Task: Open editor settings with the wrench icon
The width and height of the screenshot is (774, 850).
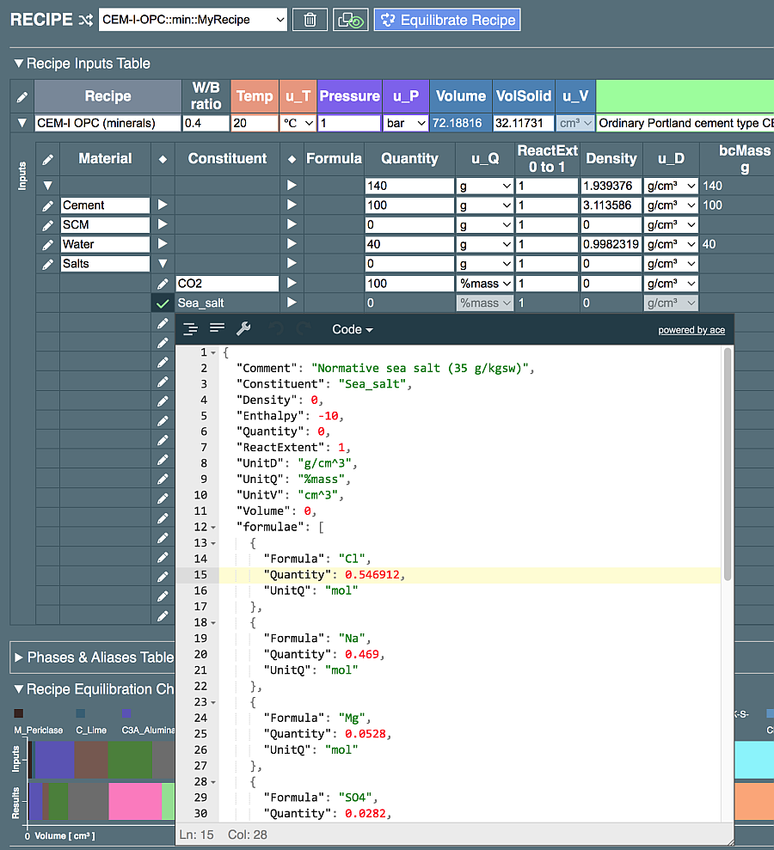Action: coord(245,327)
